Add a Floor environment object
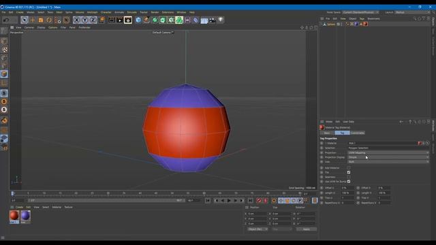This screenshot has width=436, height=245. pos(204,20)
